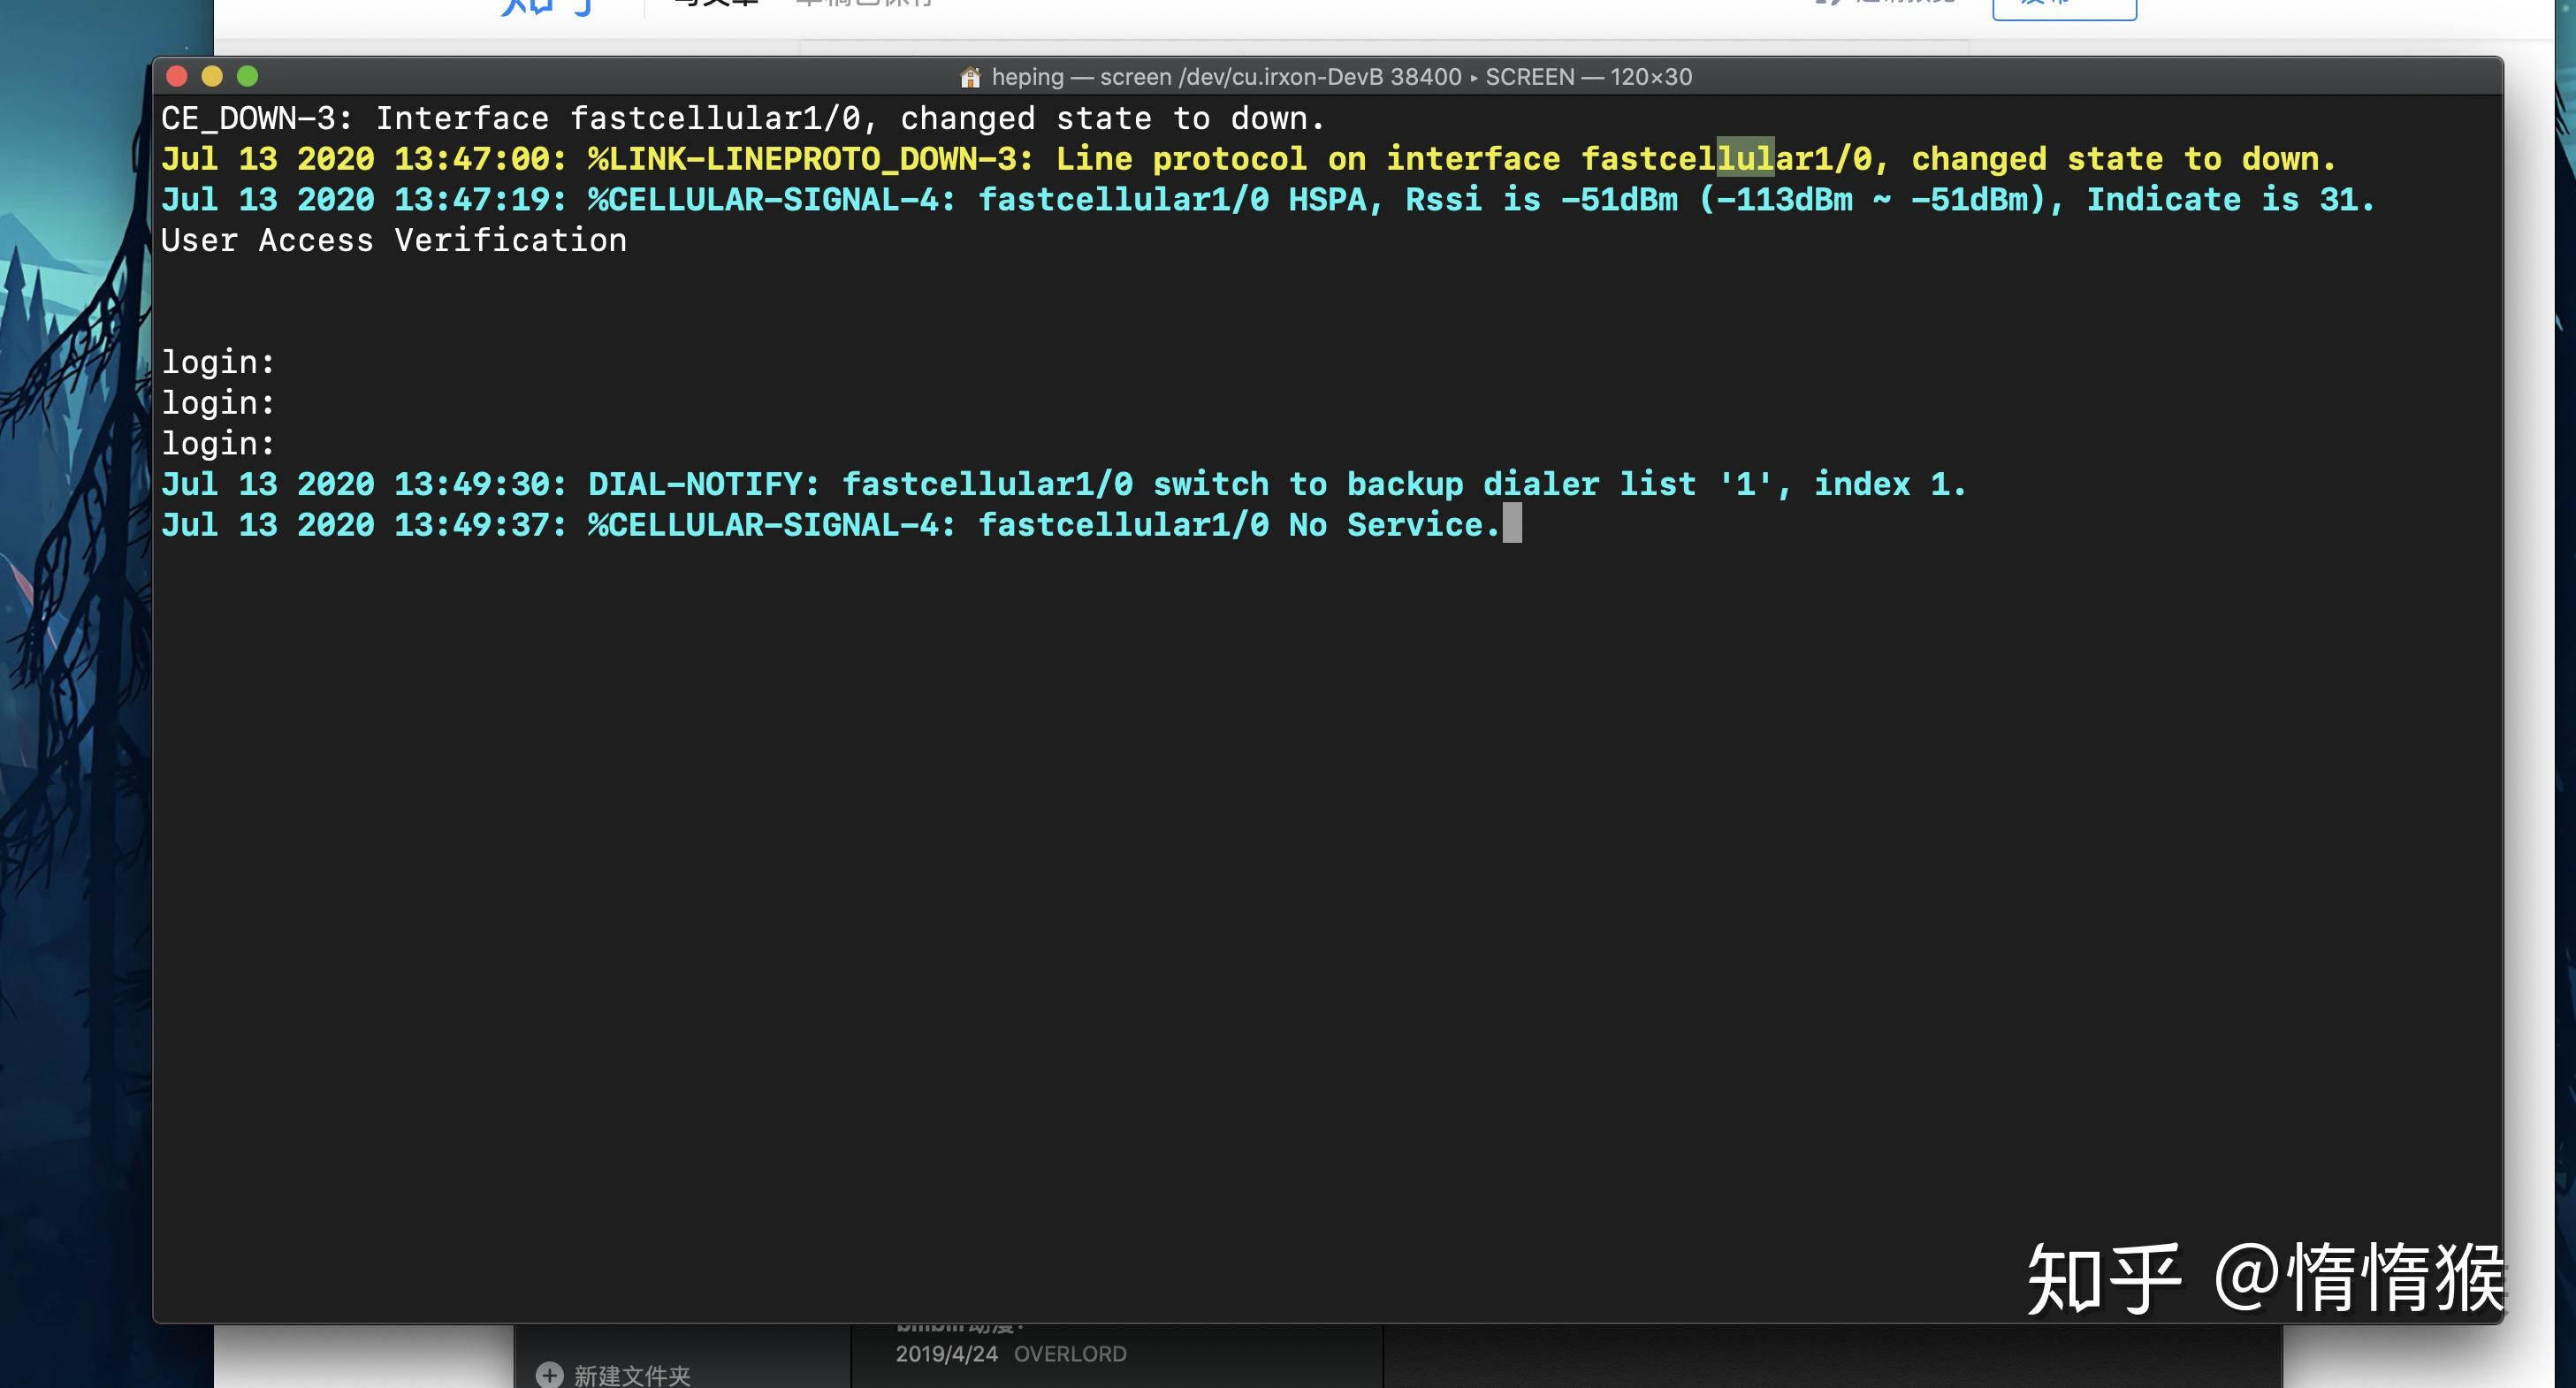Click the white CE_DOWN-3 Interface log line
Screen dimensions: 2576x1388
coord(742,118)
